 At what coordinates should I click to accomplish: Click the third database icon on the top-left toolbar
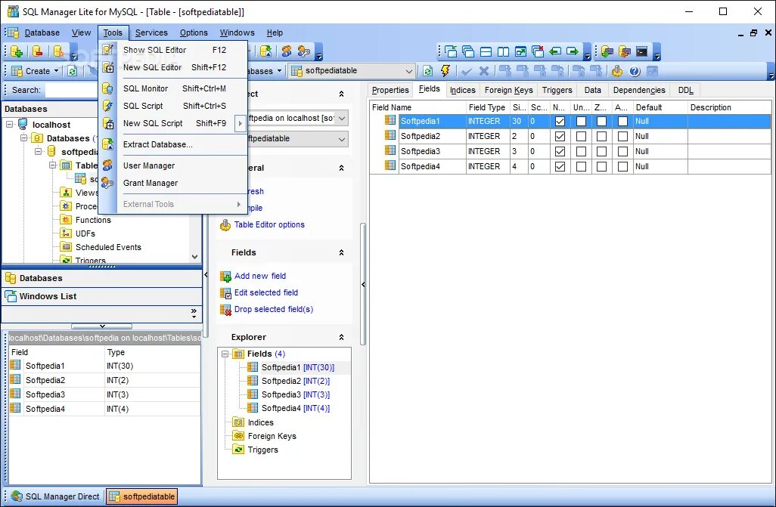click(58, 51)
